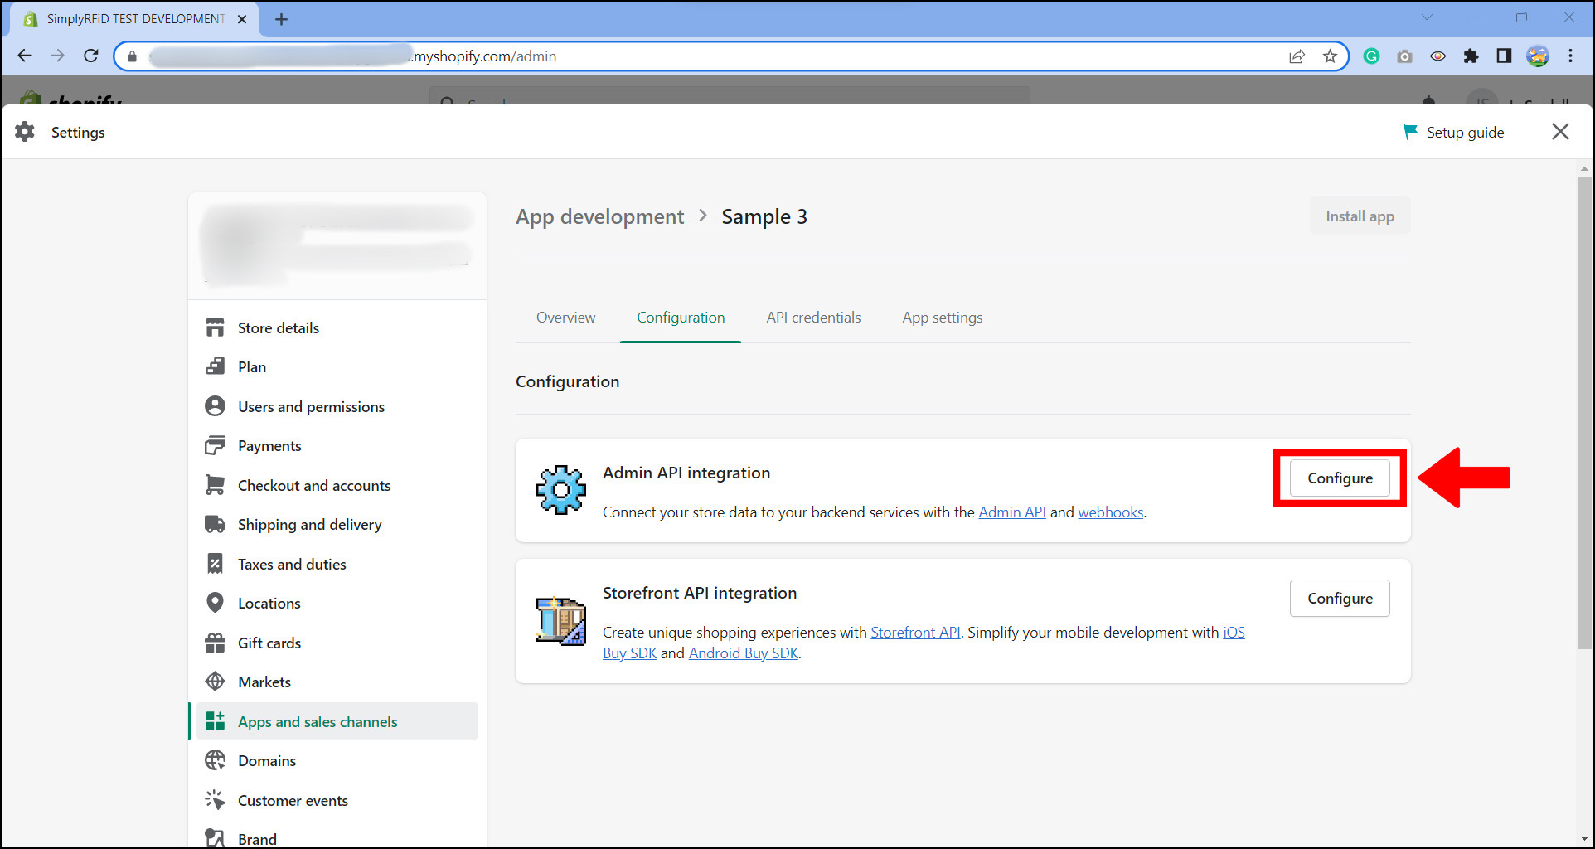Click the camera extension icon
The height and width of the screenshot is (849, 1595).
[x=1404, y=56]
